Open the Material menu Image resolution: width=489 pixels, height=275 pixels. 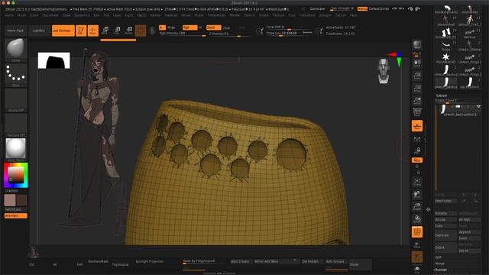pos(171,15)
